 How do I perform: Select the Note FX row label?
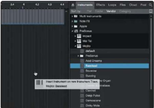(x=85, y=21)
